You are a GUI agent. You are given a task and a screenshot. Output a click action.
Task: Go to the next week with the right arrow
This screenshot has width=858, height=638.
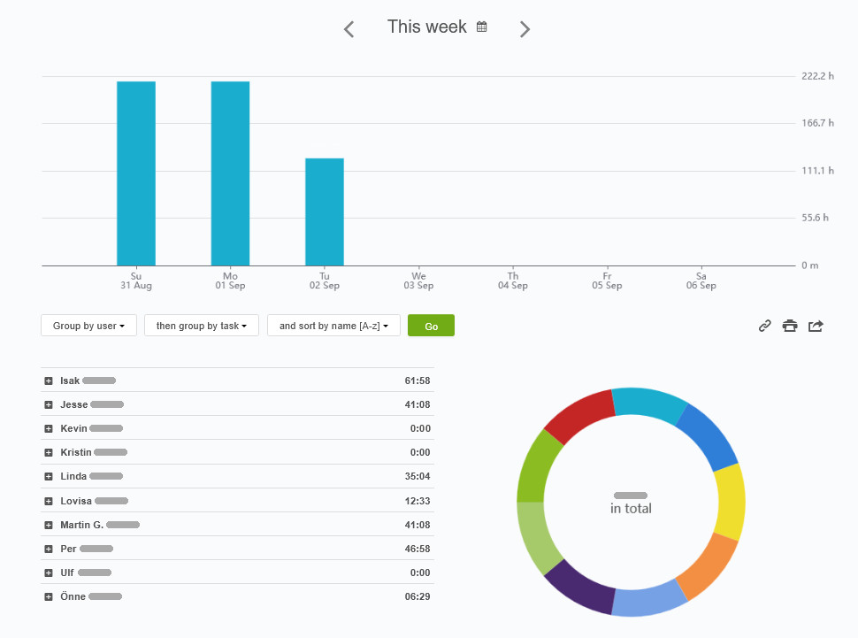click(525, 28)
